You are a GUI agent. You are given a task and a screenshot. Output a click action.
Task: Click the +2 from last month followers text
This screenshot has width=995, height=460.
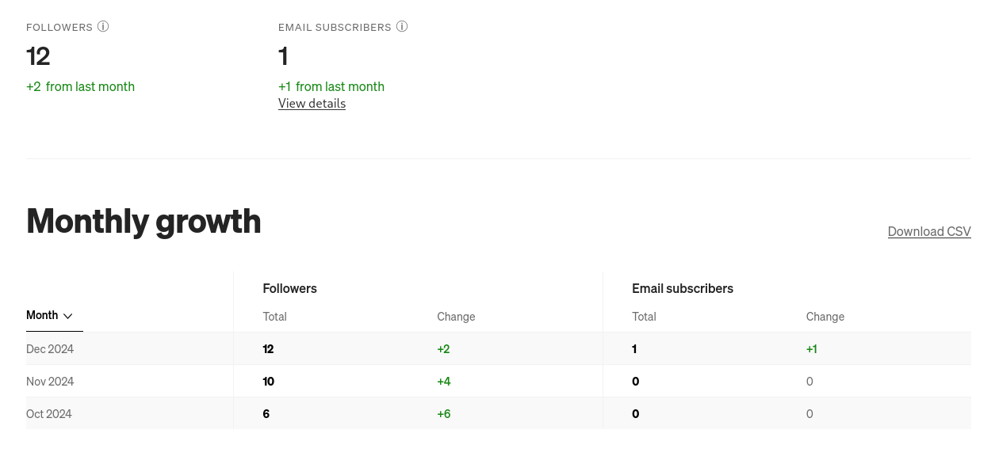click(x=80, y=86)
